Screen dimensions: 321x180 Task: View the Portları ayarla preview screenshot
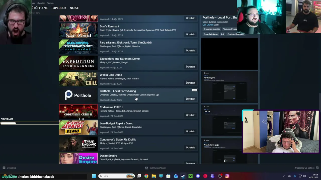[229, 87]
